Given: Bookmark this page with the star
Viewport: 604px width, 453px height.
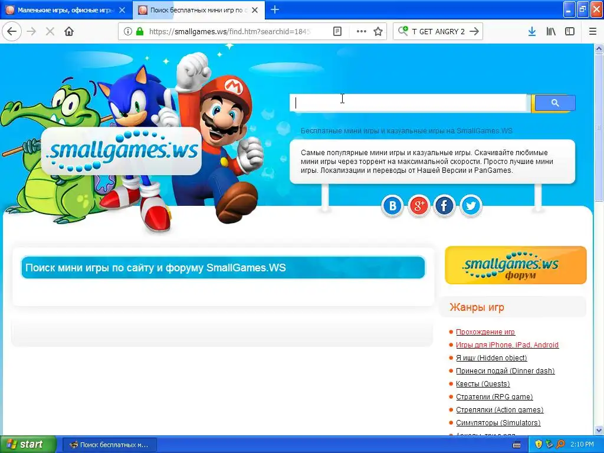Looking at the screenshot, I should pos(378,31).
